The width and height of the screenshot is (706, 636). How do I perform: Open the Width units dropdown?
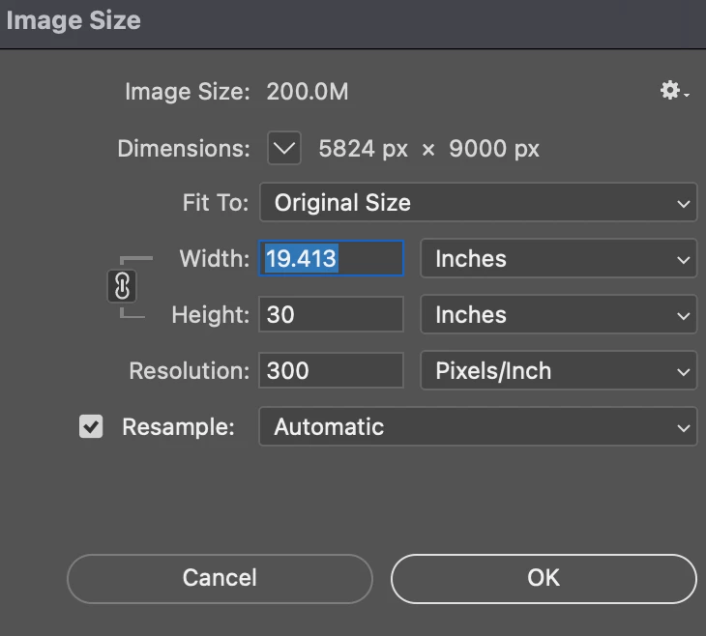(559, 259)
